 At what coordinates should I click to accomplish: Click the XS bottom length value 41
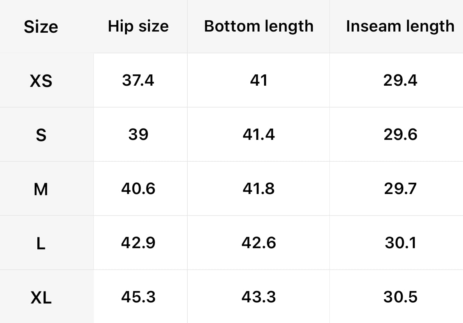[259, 80]
